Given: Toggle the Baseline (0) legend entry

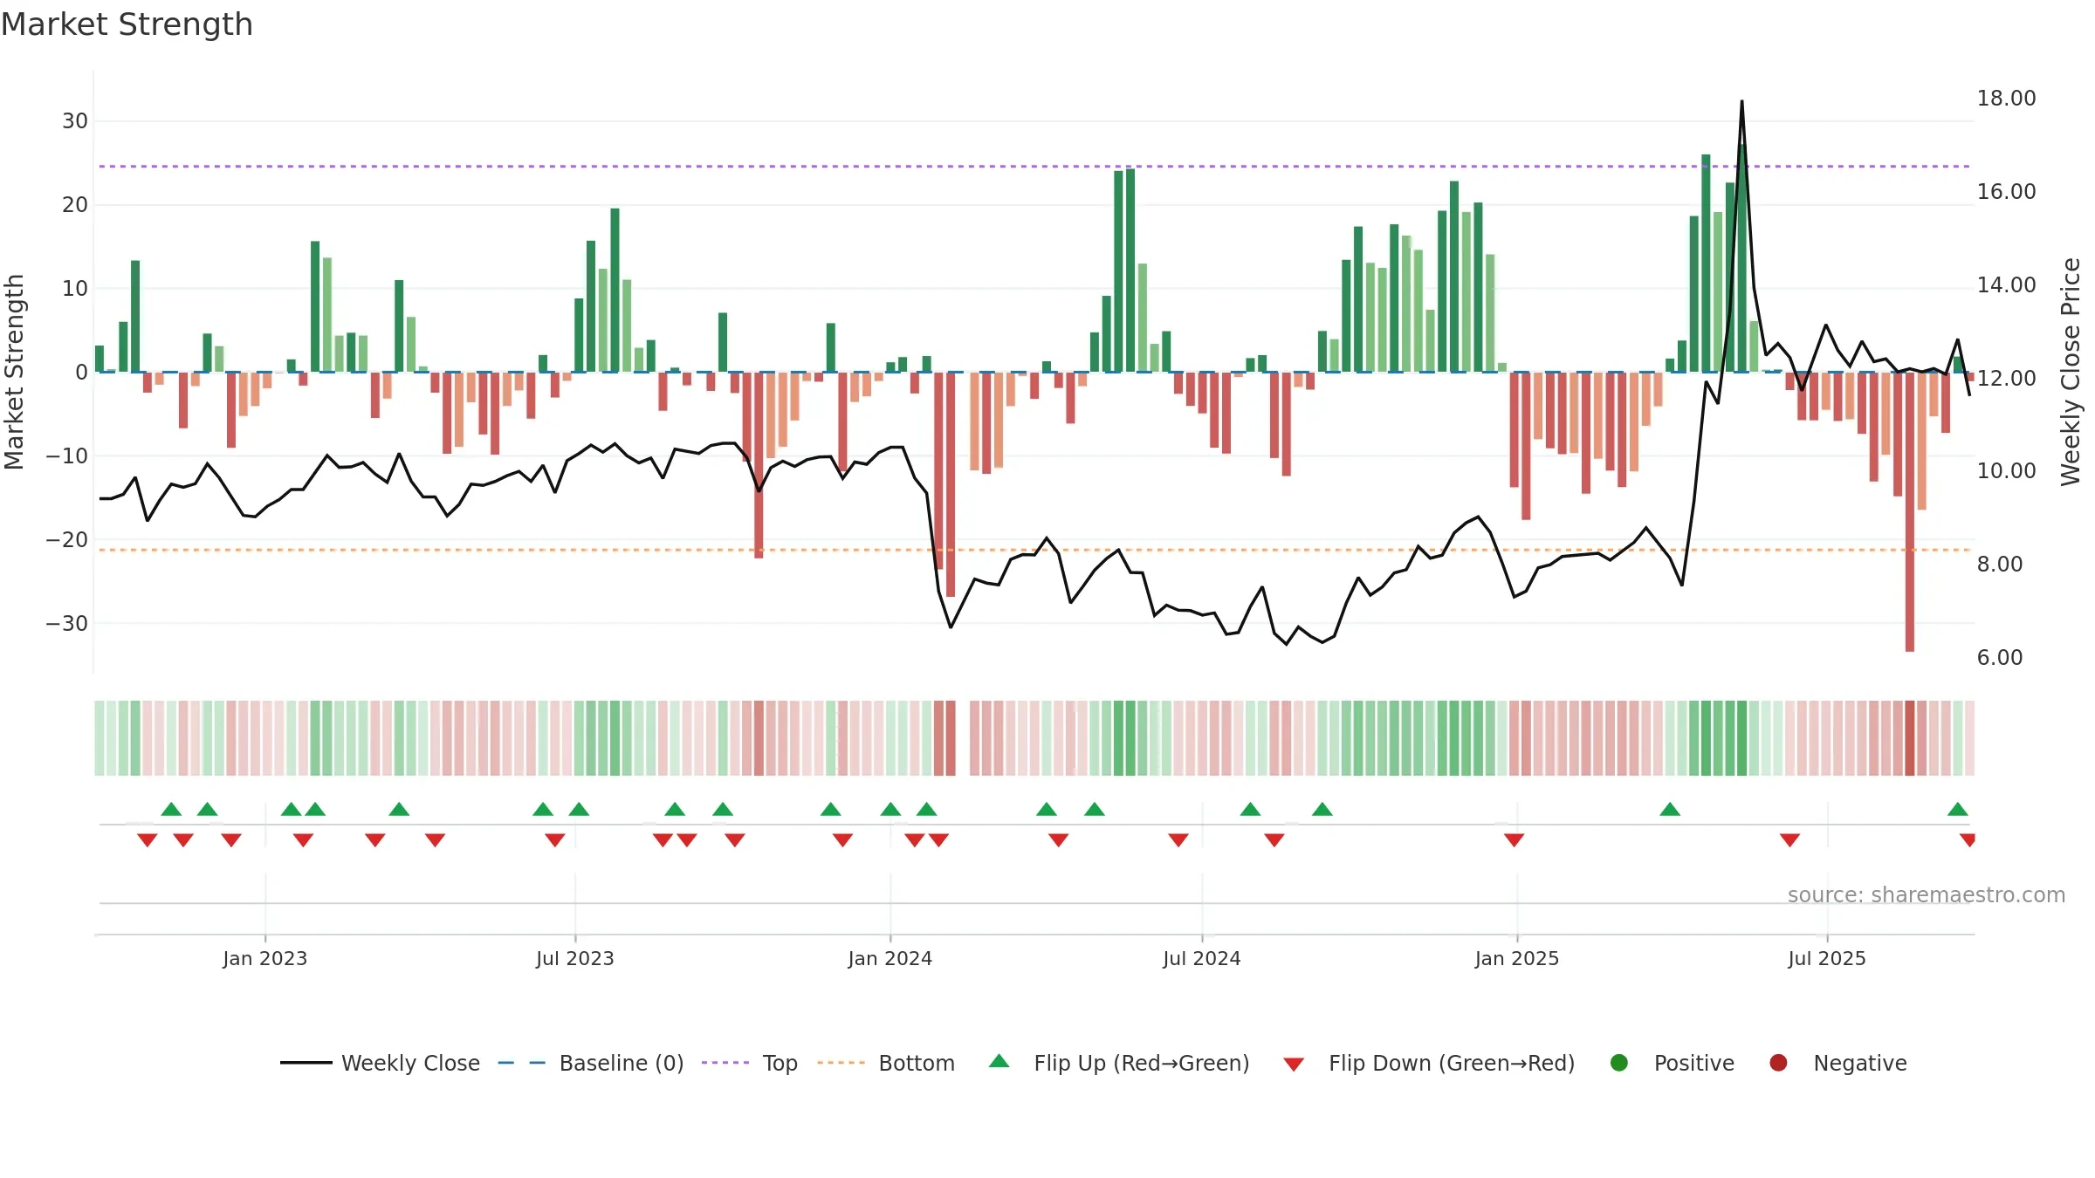Looking at the screenshot, I should pyautogui.click(x=591, y=1063).
